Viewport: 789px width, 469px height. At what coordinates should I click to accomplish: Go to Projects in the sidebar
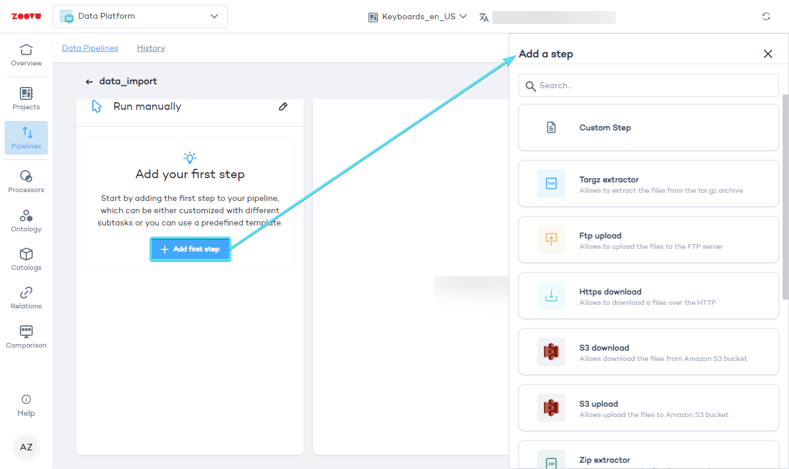[x=26, y=99]
